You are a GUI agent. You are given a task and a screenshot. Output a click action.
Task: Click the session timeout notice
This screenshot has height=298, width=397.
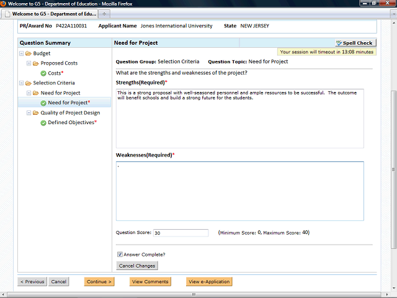point(327,52)
